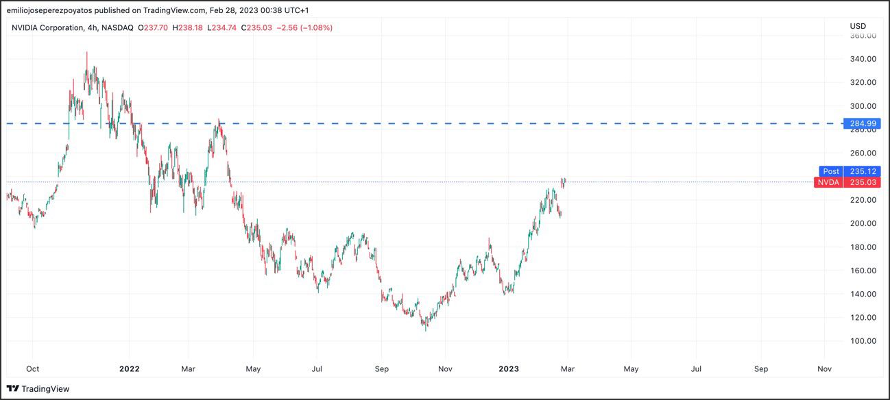
Task: Click the 200.00 price axis label
Action: [862, 223]
